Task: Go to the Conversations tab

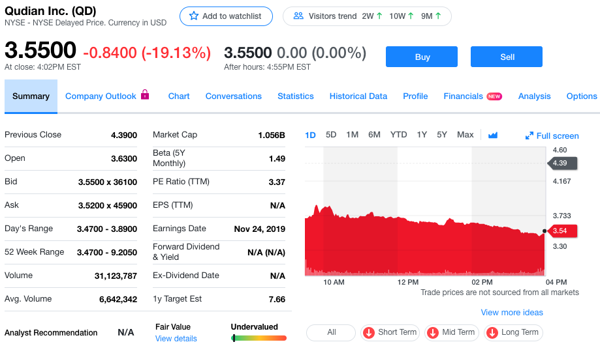Action: (x=234, y=96)
